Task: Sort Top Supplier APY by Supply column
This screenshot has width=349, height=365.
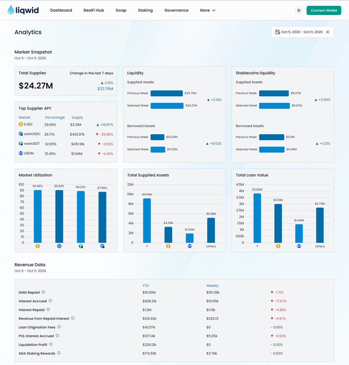Action: (x=77, y=118)
